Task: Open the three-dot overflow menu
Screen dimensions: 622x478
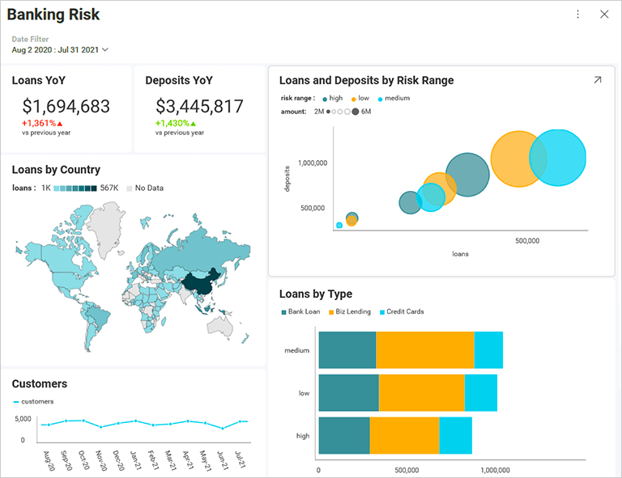Action: point(577,14)
